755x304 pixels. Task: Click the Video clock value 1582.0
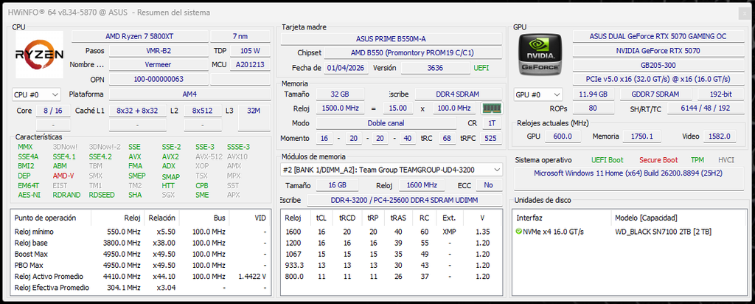(x=720, y=137)
